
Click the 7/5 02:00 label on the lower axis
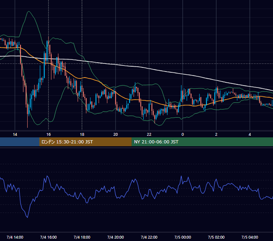coord(216,237)
